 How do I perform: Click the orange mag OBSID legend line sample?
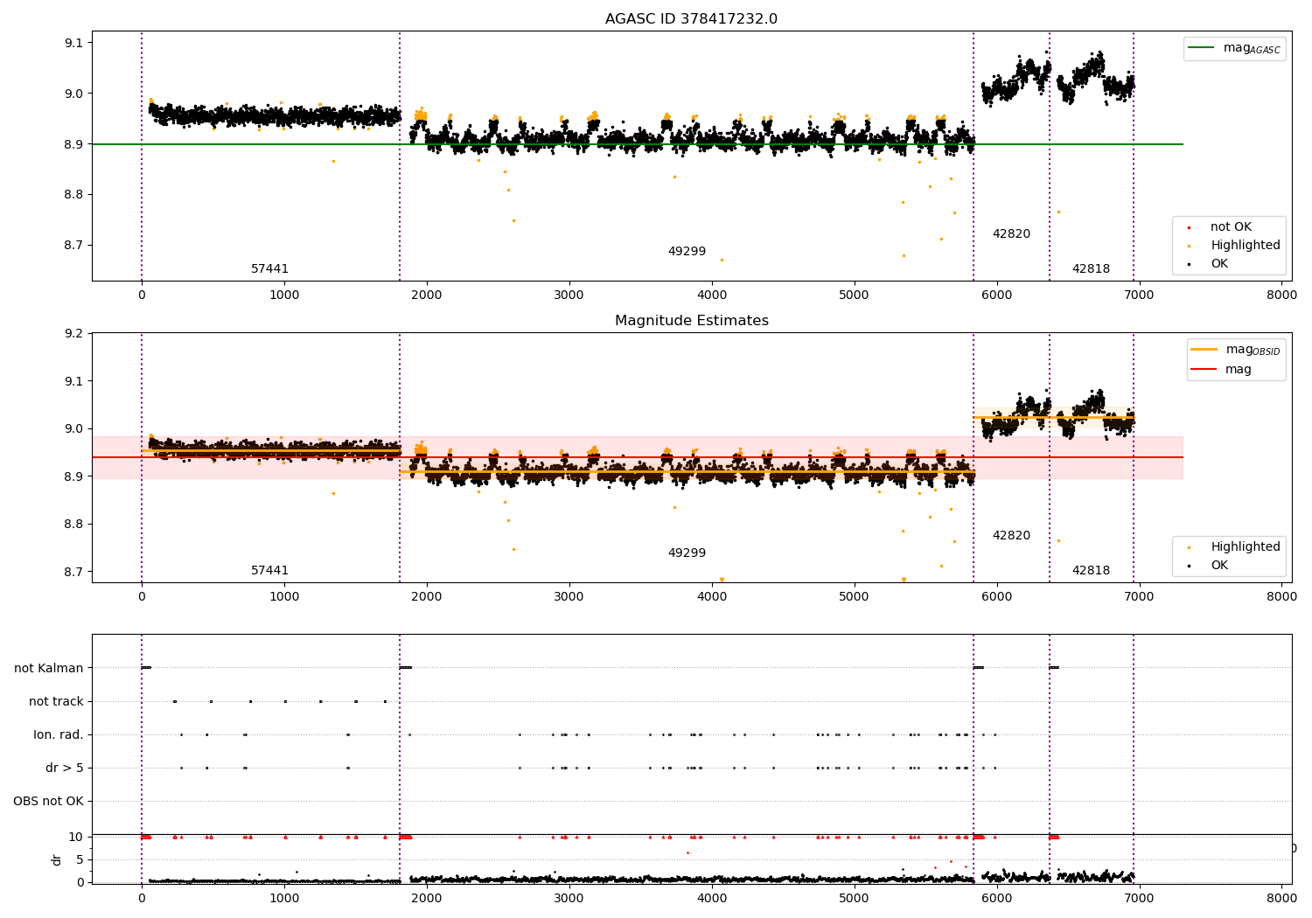tap(1204, 350)
